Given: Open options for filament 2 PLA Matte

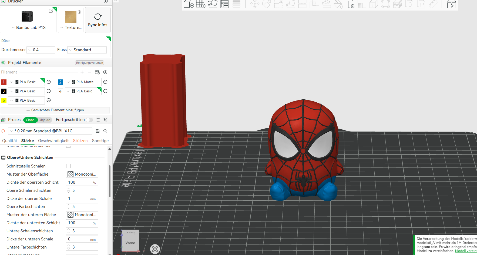Looking at the screenshot, I should click(x=105, y=82).
